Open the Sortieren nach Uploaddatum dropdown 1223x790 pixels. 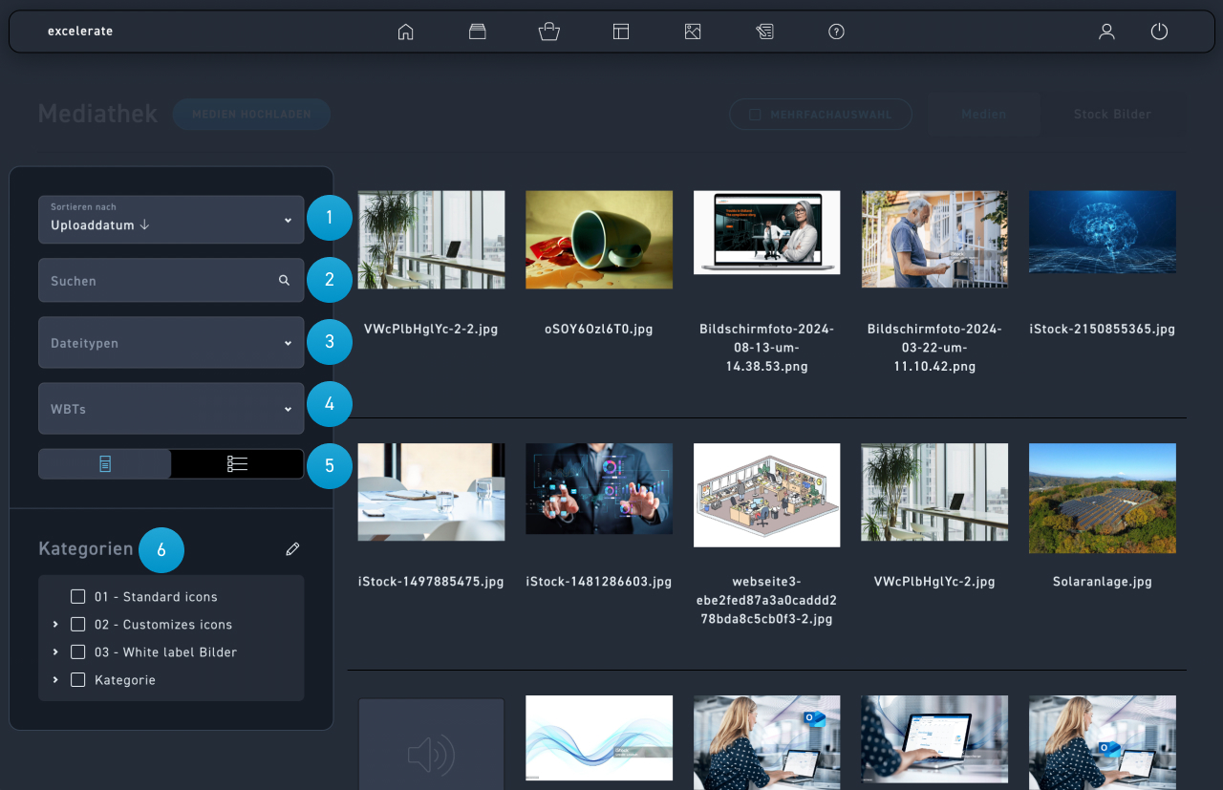(x=171, y=220)
